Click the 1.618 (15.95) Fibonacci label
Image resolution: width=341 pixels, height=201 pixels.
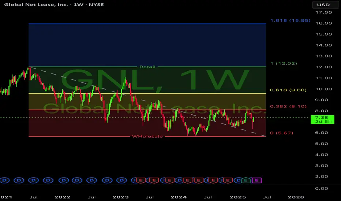290,20
